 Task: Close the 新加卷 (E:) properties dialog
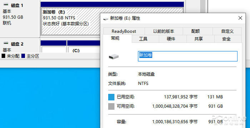pyautogui.click(x=240, y=18)
